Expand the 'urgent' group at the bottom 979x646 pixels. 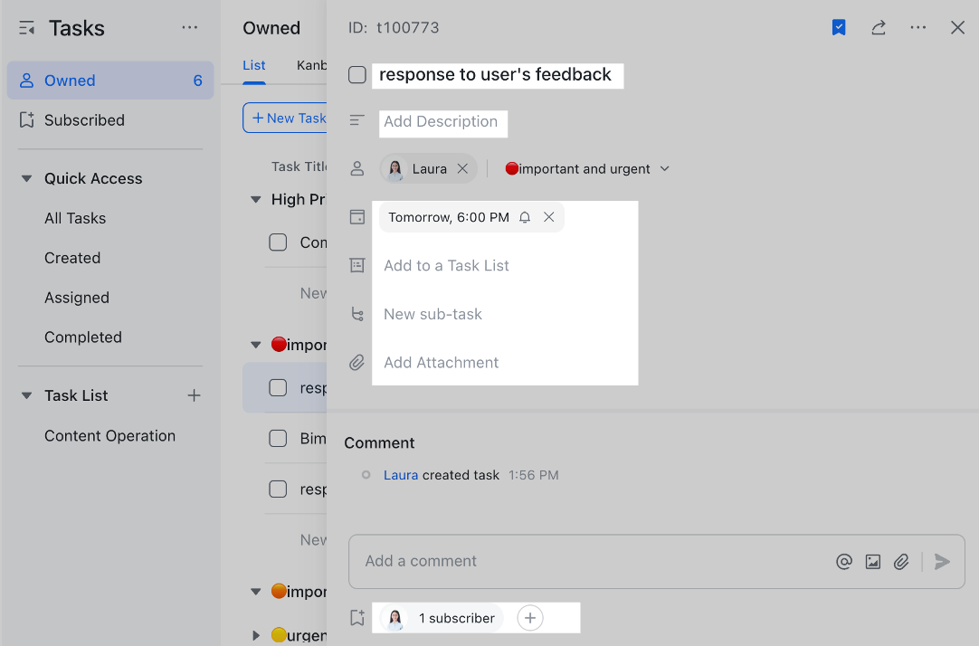[x=255, y=635]
